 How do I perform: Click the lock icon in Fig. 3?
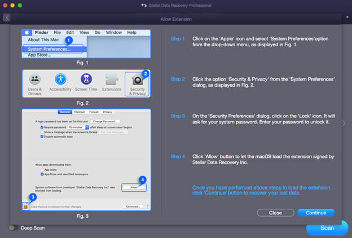tap(25, 206)
